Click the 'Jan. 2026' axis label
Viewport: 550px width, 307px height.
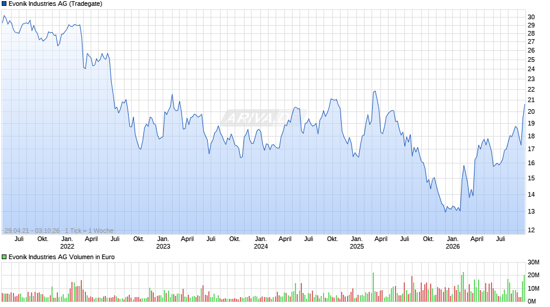[452, 243]
